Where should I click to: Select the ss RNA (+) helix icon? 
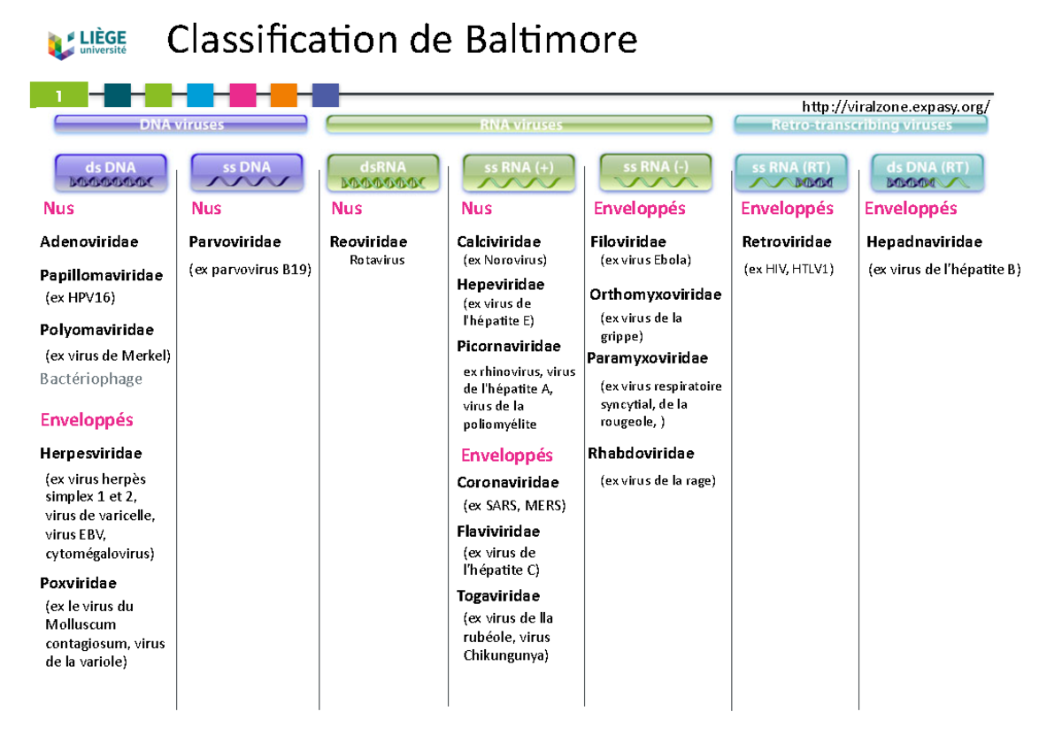click(518, 180)
